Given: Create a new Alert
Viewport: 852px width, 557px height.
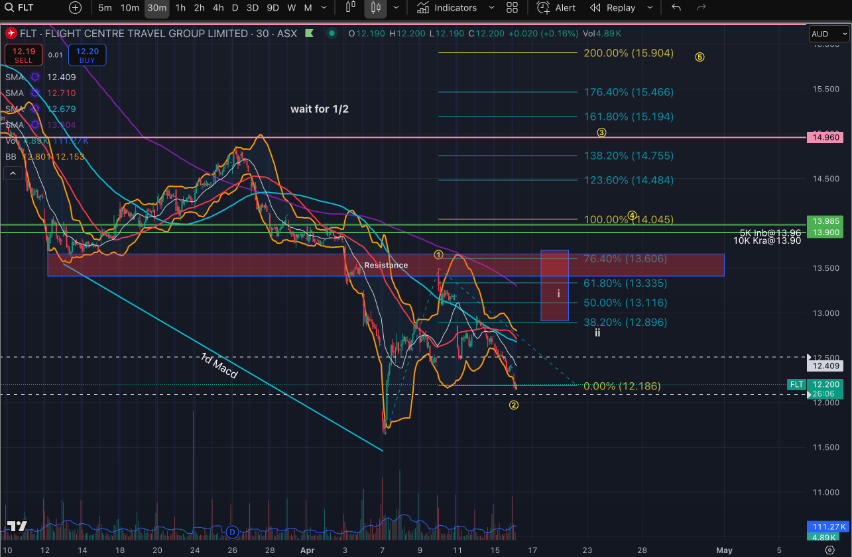Looking at the screenshot, I should click(556, 8).
